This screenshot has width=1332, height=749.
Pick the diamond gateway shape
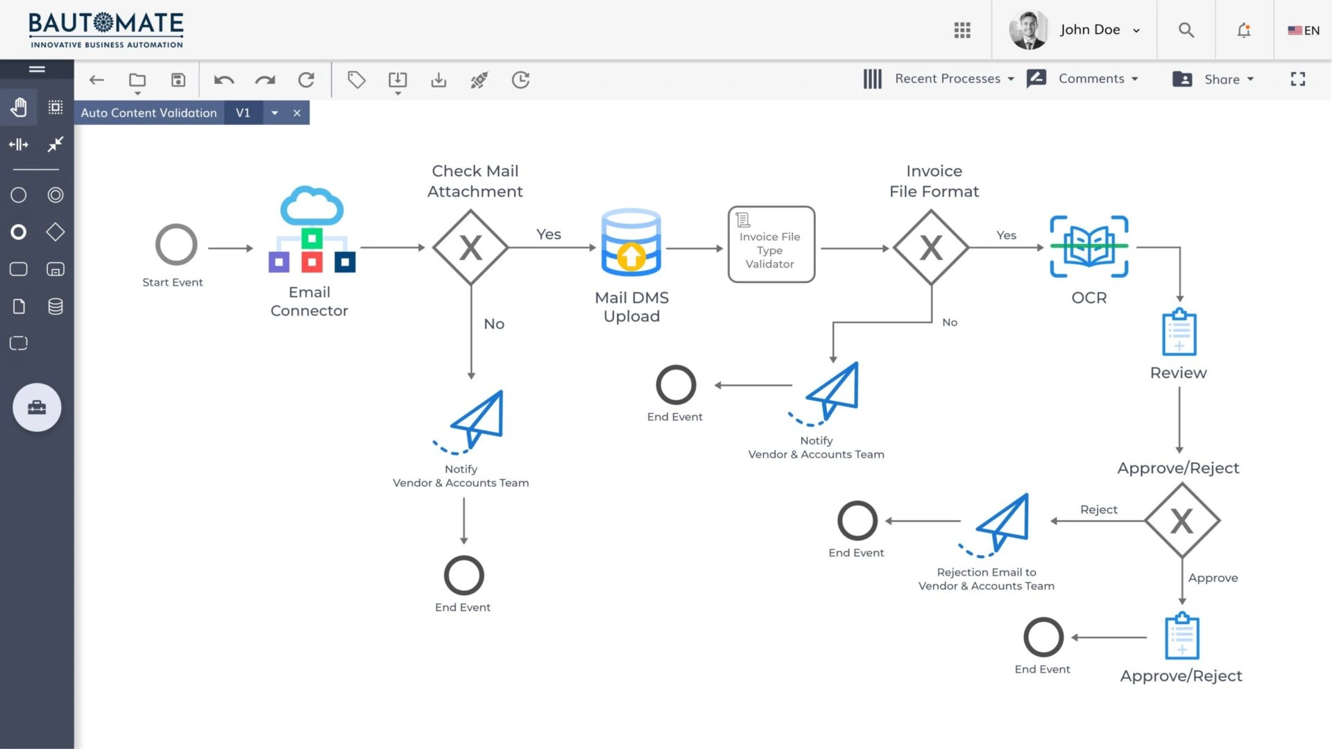click(x=55, y=232)
